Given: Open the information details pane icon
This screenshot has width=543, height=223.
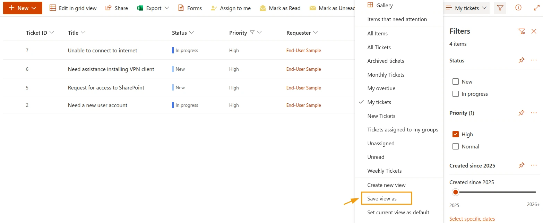Looking at the screenshot, I should pyautogui.click(x=518, y=8).
